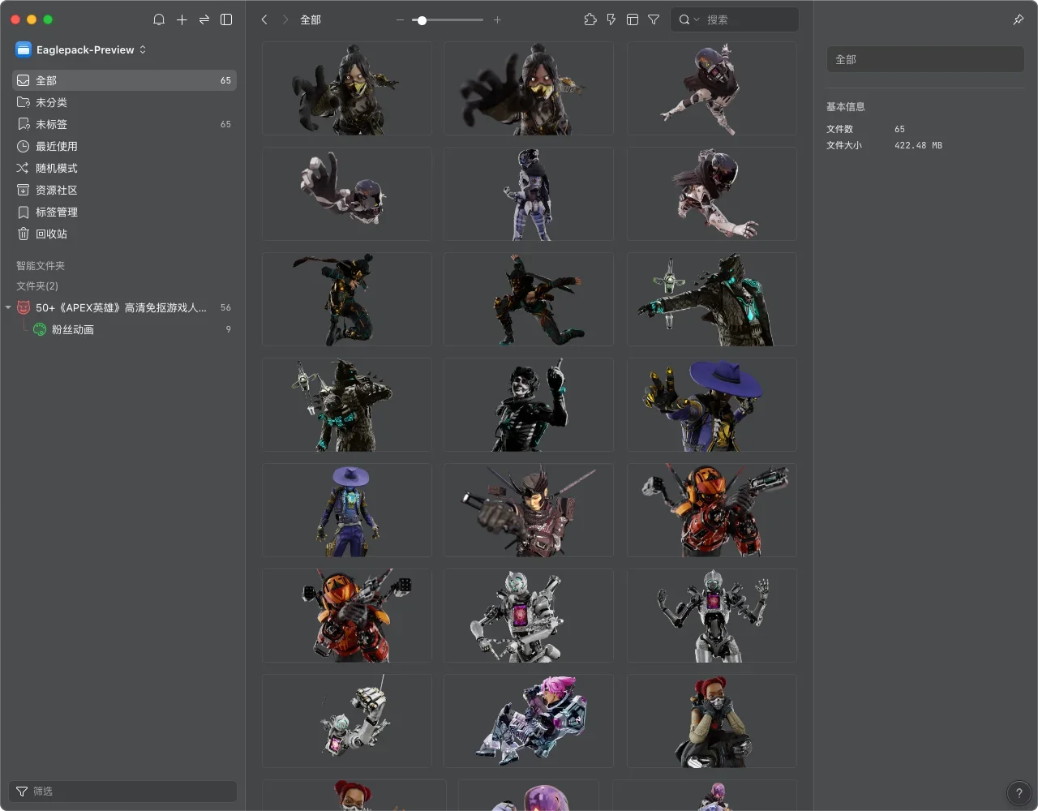Collapse the APEX英雄 folder disclosure triangle

[8, 307]
